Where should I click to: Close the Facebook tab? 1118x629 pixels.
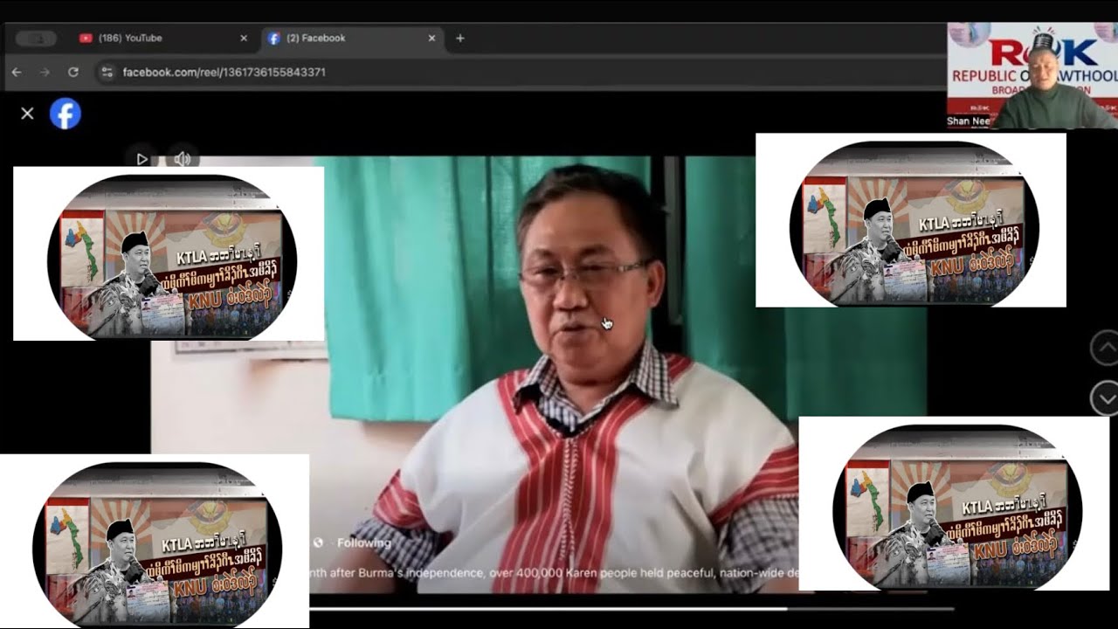coord(431,38)
